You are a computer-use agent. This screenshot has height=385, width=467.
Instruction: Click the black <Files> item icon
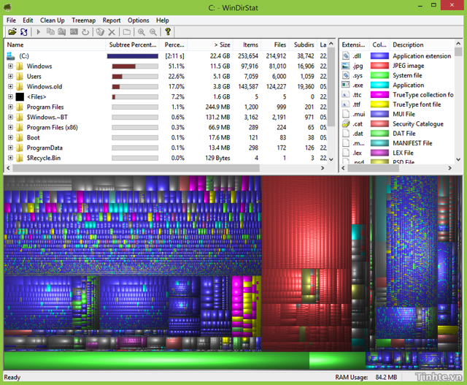tap(20, 96)
